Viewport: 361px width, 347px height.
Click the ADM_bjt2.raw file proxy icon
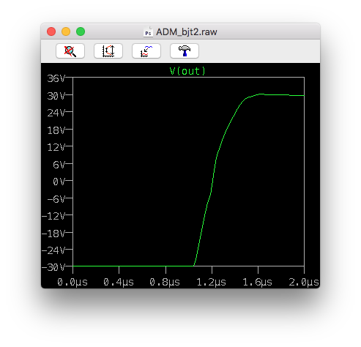[x=148, y=32]
